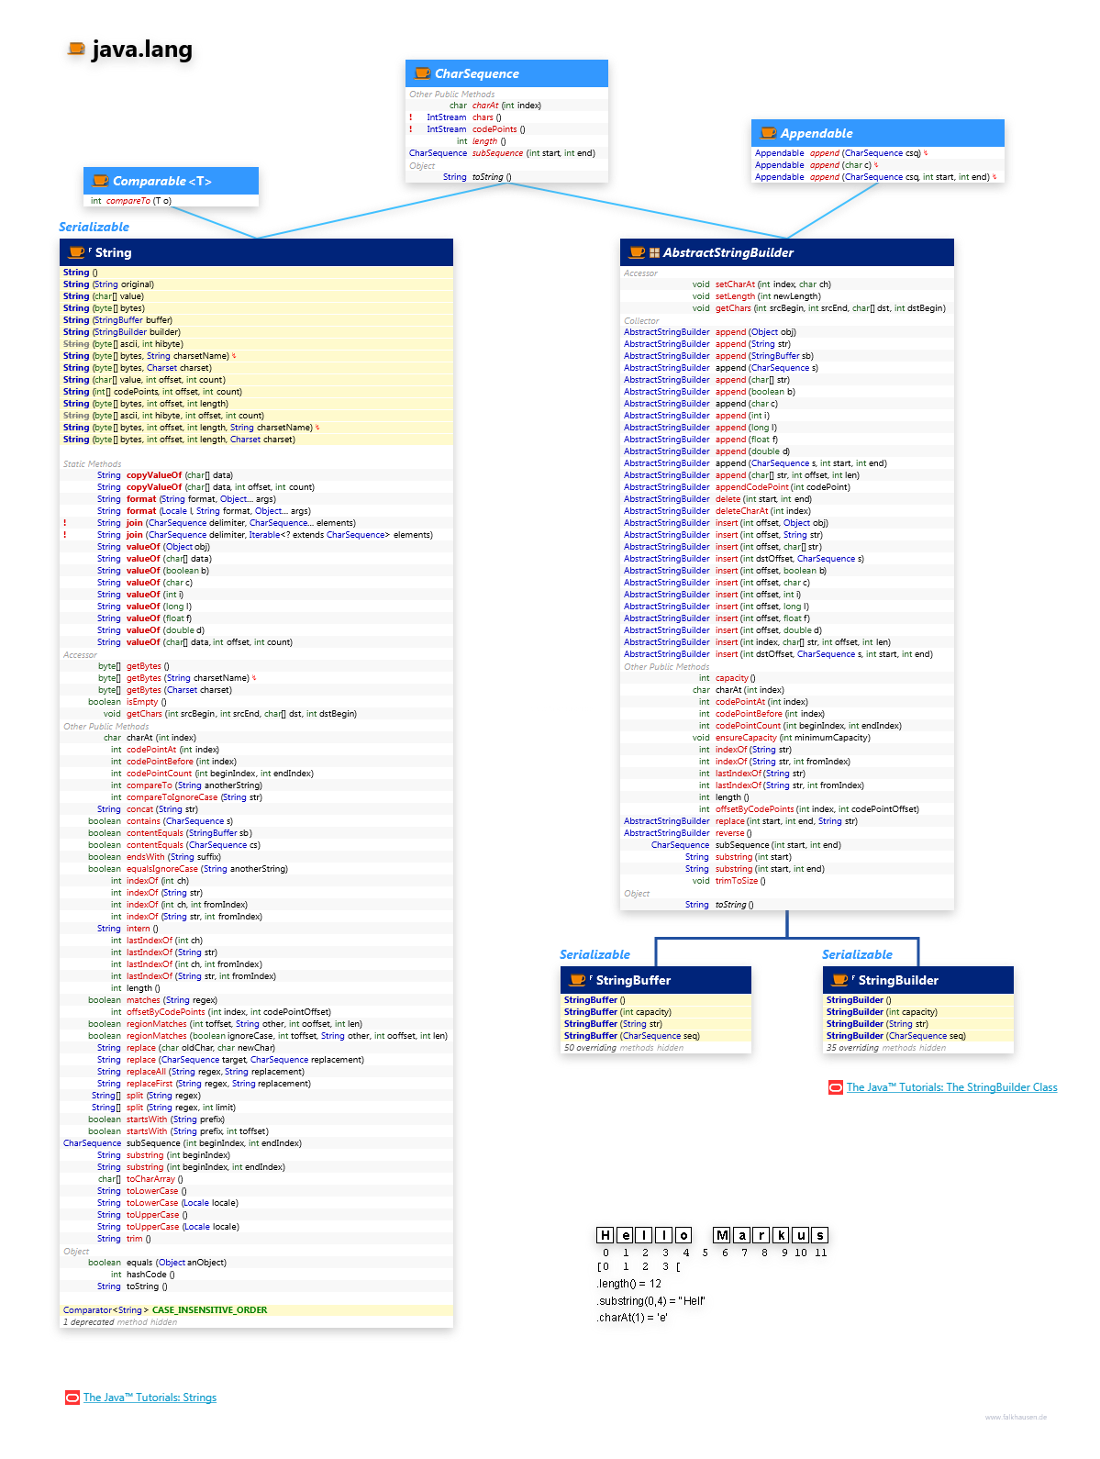Image resolution: width=1100 pixels, height=1459 pixels.
Task: Click the CharSequence interface cup icon
Action: (422, 73)
